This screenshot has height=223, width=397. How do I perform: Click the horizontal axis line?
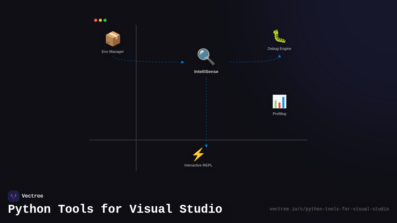tap(198, 140)
